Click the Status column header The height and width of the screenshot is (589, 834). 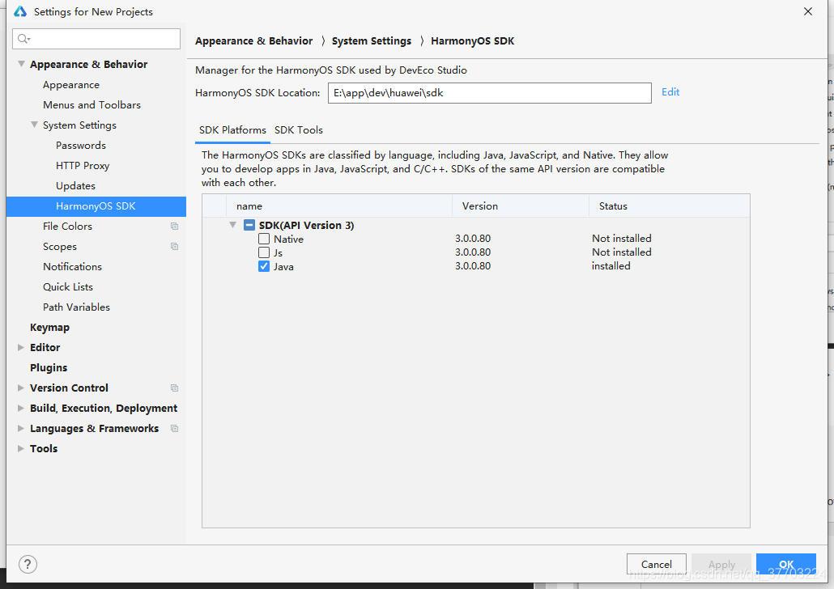tap(670, 206)
